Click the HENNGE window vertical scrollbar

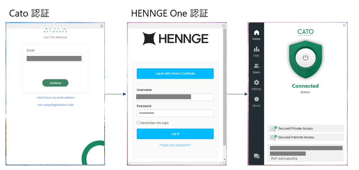pos(224,87)
